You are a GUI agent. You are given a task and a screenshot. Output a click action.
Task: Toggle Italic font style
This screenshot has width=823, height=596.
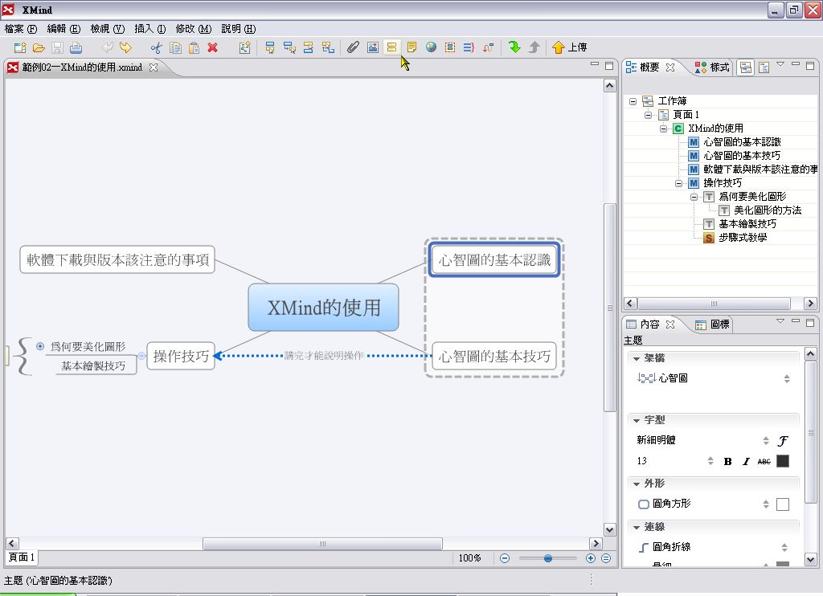[x=746, y=462]
